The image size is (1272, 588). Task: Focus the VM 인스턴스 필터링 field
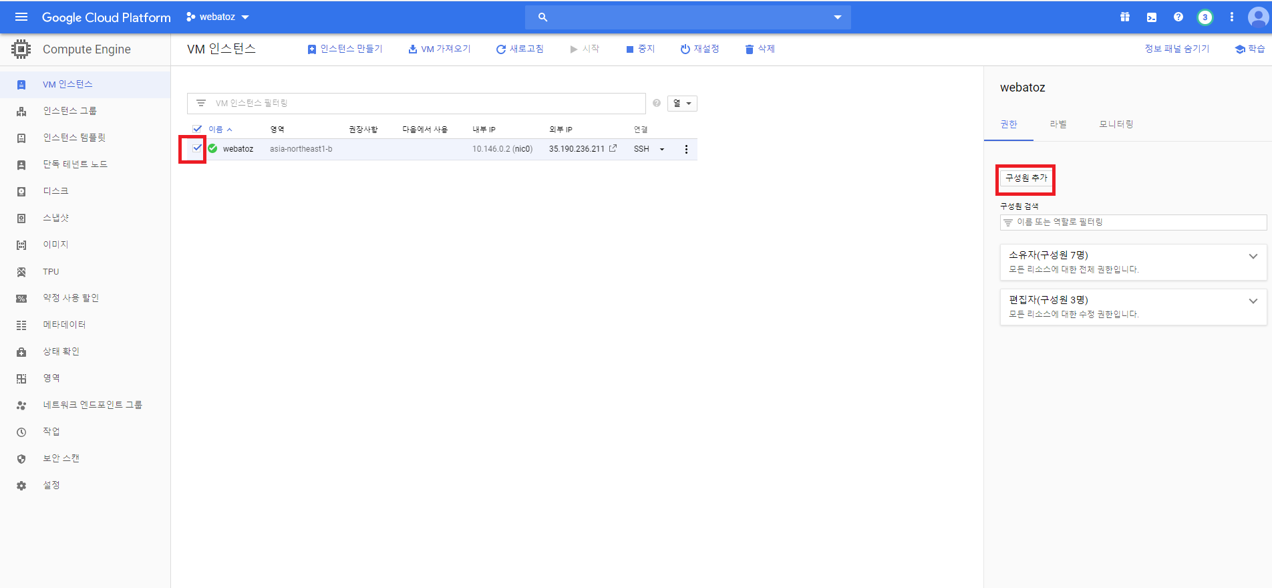coord(416,103)
